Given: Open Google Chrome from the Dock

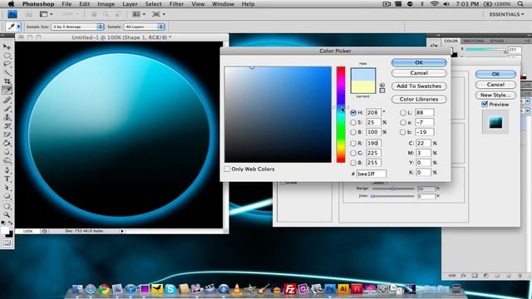Looking at the screenshot, I should tap(104, 289).
